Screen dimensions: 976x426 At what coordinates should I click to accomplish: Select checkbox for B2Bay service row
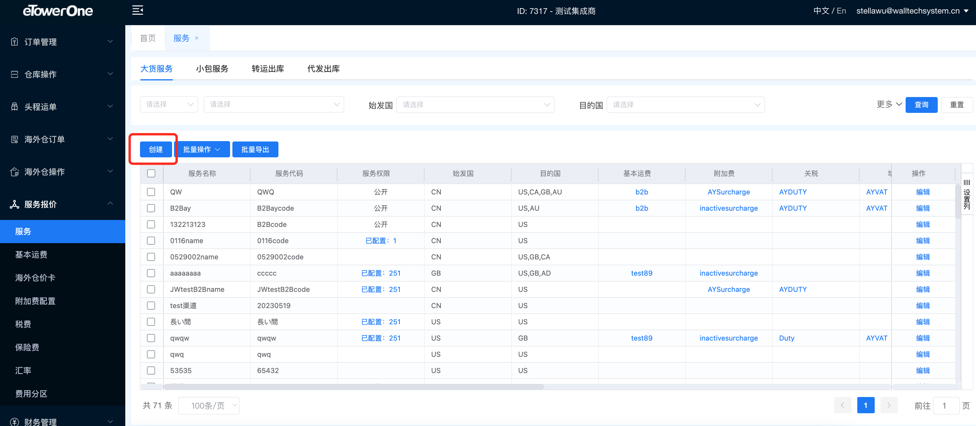[x=151, y=208]
